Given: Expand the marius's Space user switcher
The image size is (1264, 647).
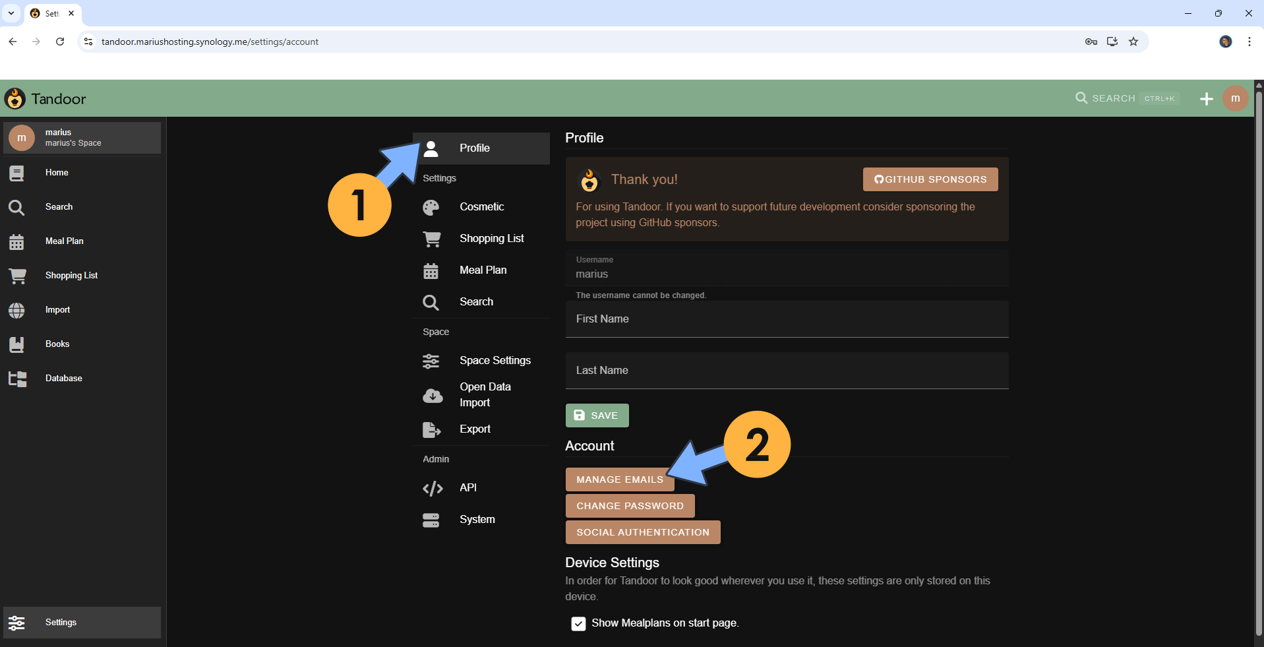Looking at the screenshot, I should (x=82, y=138).
